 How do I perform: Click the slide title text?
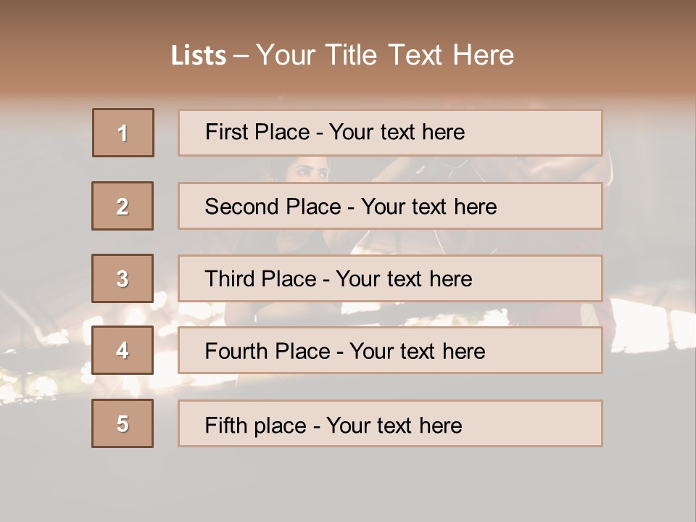click(342, 55)
